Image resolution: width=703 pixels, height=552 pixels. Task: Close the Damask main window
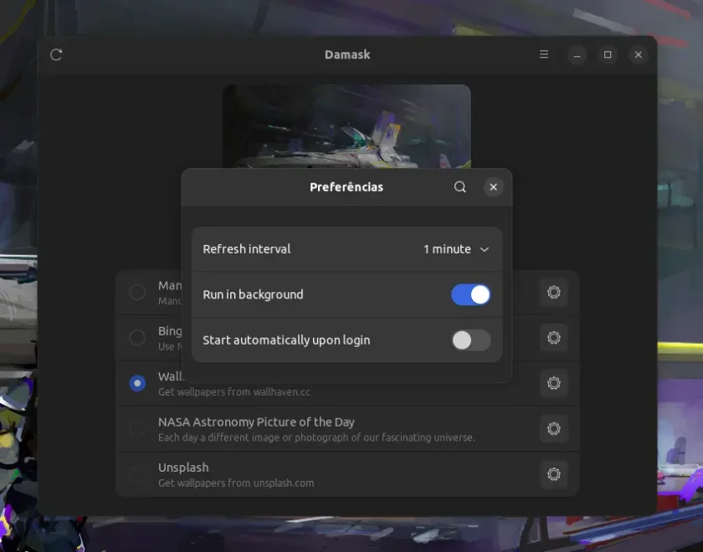[x=638, y=54]
